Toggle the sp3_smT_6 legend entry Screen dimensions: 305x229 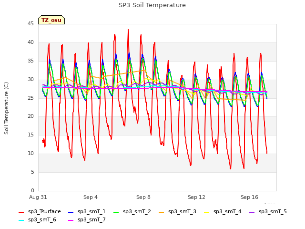[x=37, y=220]
